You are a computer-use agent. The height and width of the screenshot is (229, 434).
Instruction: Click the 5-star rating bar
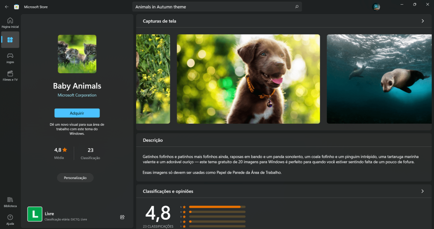pos(217,207)
